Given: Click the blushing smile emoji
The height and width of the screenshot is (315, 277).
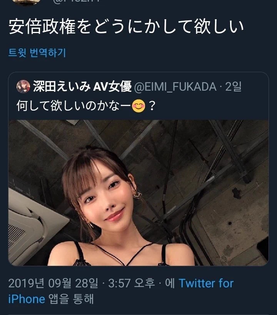Looking at the screenshot, I should (x=138, y=106).
